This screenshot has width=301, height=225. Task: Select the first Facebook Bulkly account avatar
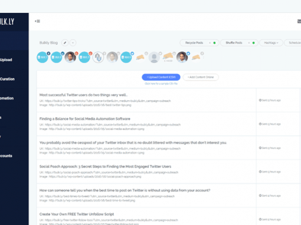[x=42, y=57]
